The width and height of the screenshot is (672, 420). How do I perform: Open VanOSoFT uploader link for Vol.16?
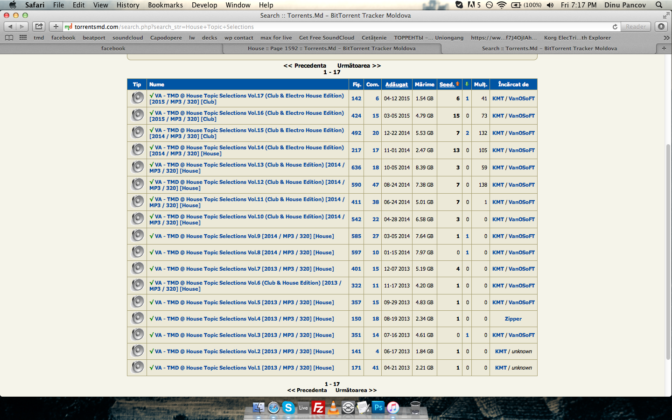click(x=522, y=116)
